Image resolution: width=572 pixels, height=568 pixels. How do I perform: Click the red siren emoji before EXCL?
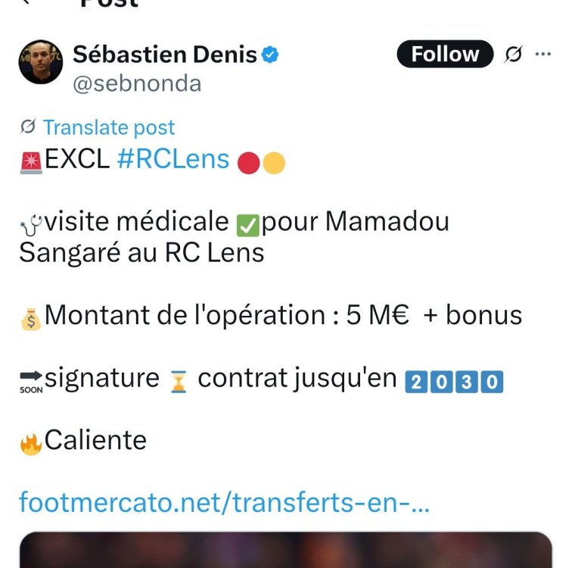pyautogui.click(x=32, y=162)
